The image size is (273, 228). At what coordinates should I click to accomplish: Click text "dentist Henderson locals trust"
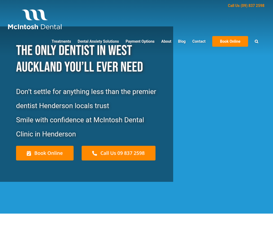tap(63, 106)
